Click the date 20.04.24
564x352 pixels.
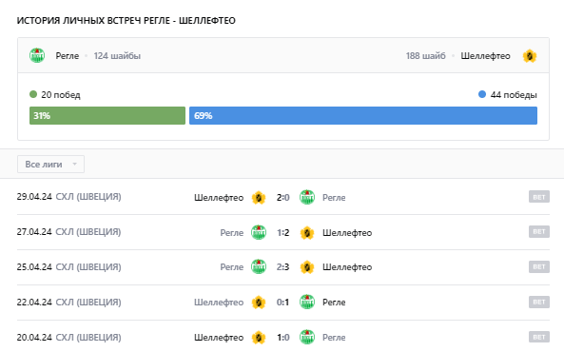34,337
